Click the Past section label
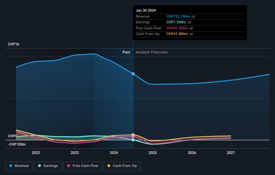This screenshot has height=175, width=275. click(x=126, y=52)
